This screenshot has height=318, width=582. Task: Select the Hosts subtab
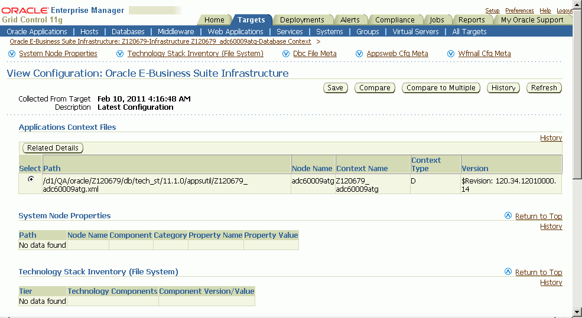pos(89,31)
